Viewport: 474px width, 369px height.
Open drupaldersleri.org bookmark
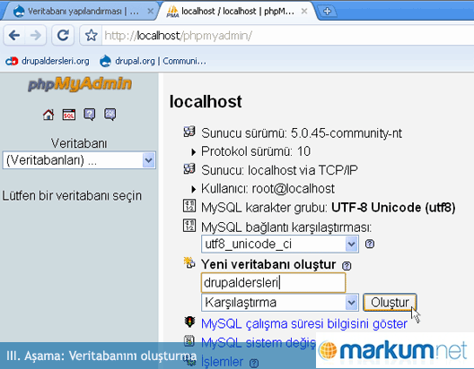click(x=48, y=61)
